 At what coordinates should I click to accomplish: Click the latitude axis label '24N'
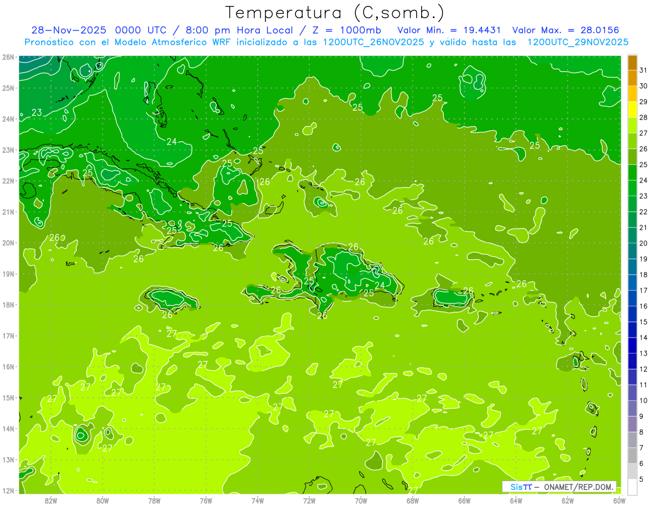click(x=8, y=119)
